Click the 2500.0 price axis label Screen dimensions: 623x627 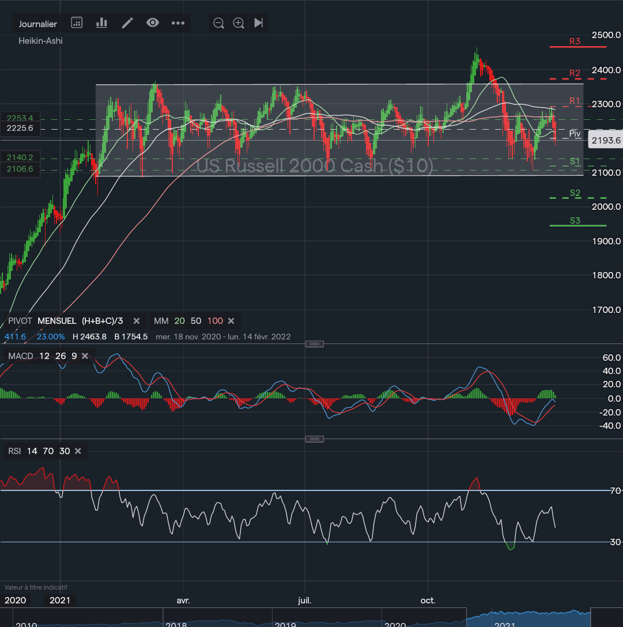click(606, 35)
